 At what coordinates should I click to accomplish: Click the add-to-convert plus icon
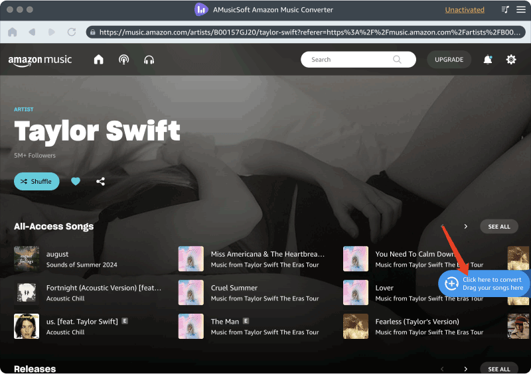click(x=451, y=284)
